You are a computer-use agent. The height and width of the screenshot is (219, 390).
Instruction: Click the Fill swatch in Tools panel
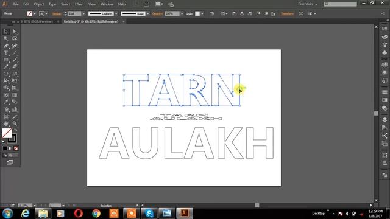coord(7,133)
